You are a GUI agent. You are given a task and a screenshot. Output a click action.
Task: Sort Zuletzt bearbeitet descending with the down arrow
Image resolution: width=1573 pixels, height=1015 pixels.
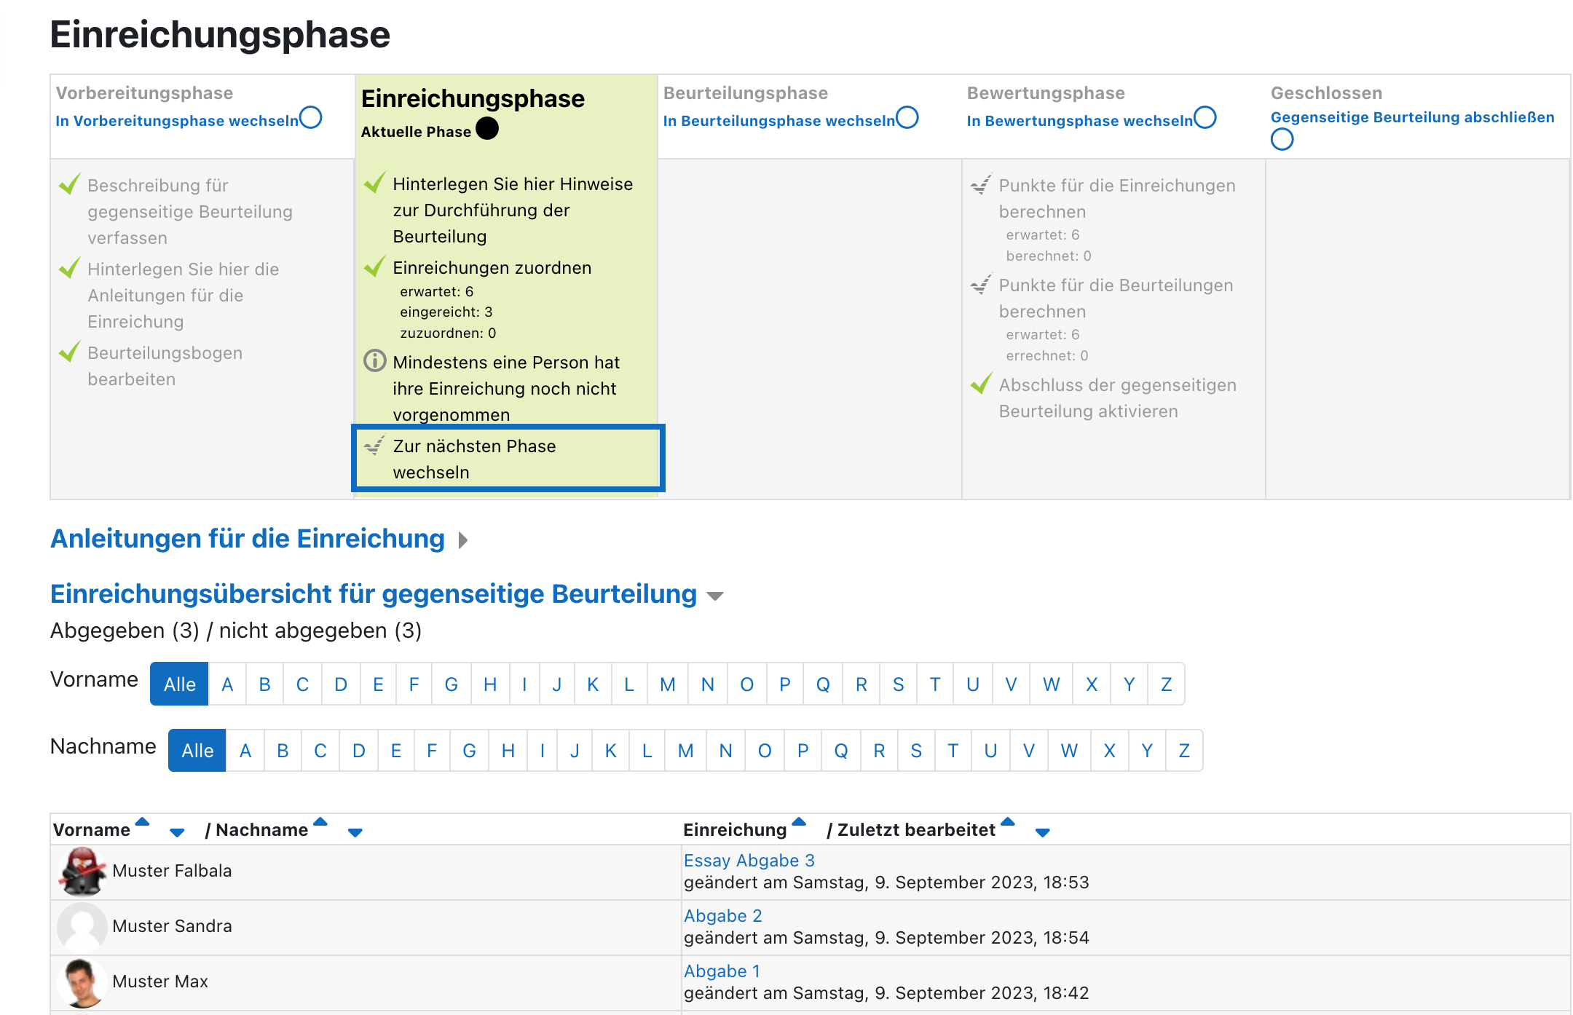[x=1043, y=833]
